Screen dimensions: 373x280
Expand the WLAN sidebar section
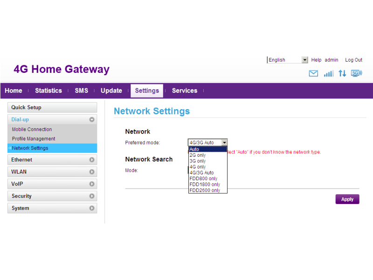(52, 172)
